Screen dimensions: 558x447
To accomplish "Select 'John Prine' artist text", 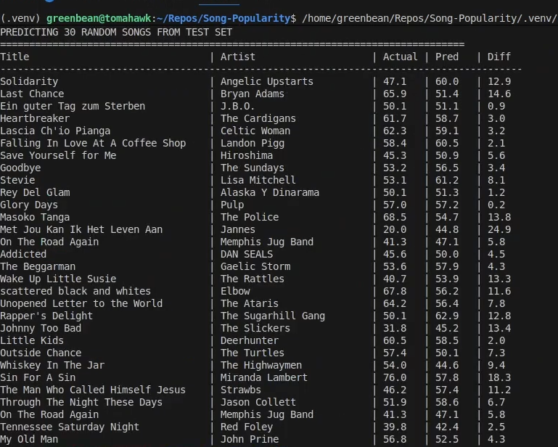I will click(x=250, y=439).
